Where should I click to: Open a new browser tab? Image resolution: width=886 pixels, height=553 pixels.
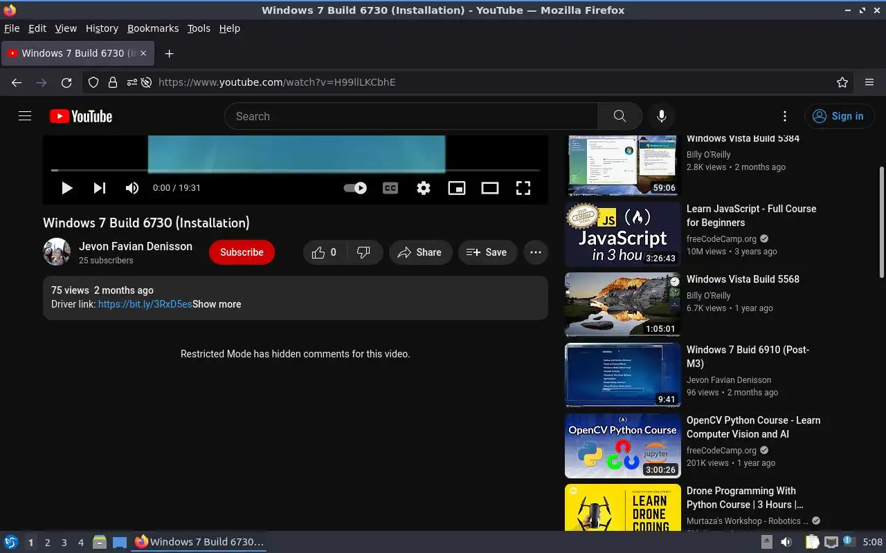169,53
